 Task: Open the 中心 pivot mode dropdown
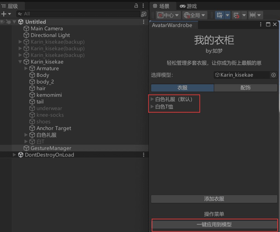coord(168,15)
